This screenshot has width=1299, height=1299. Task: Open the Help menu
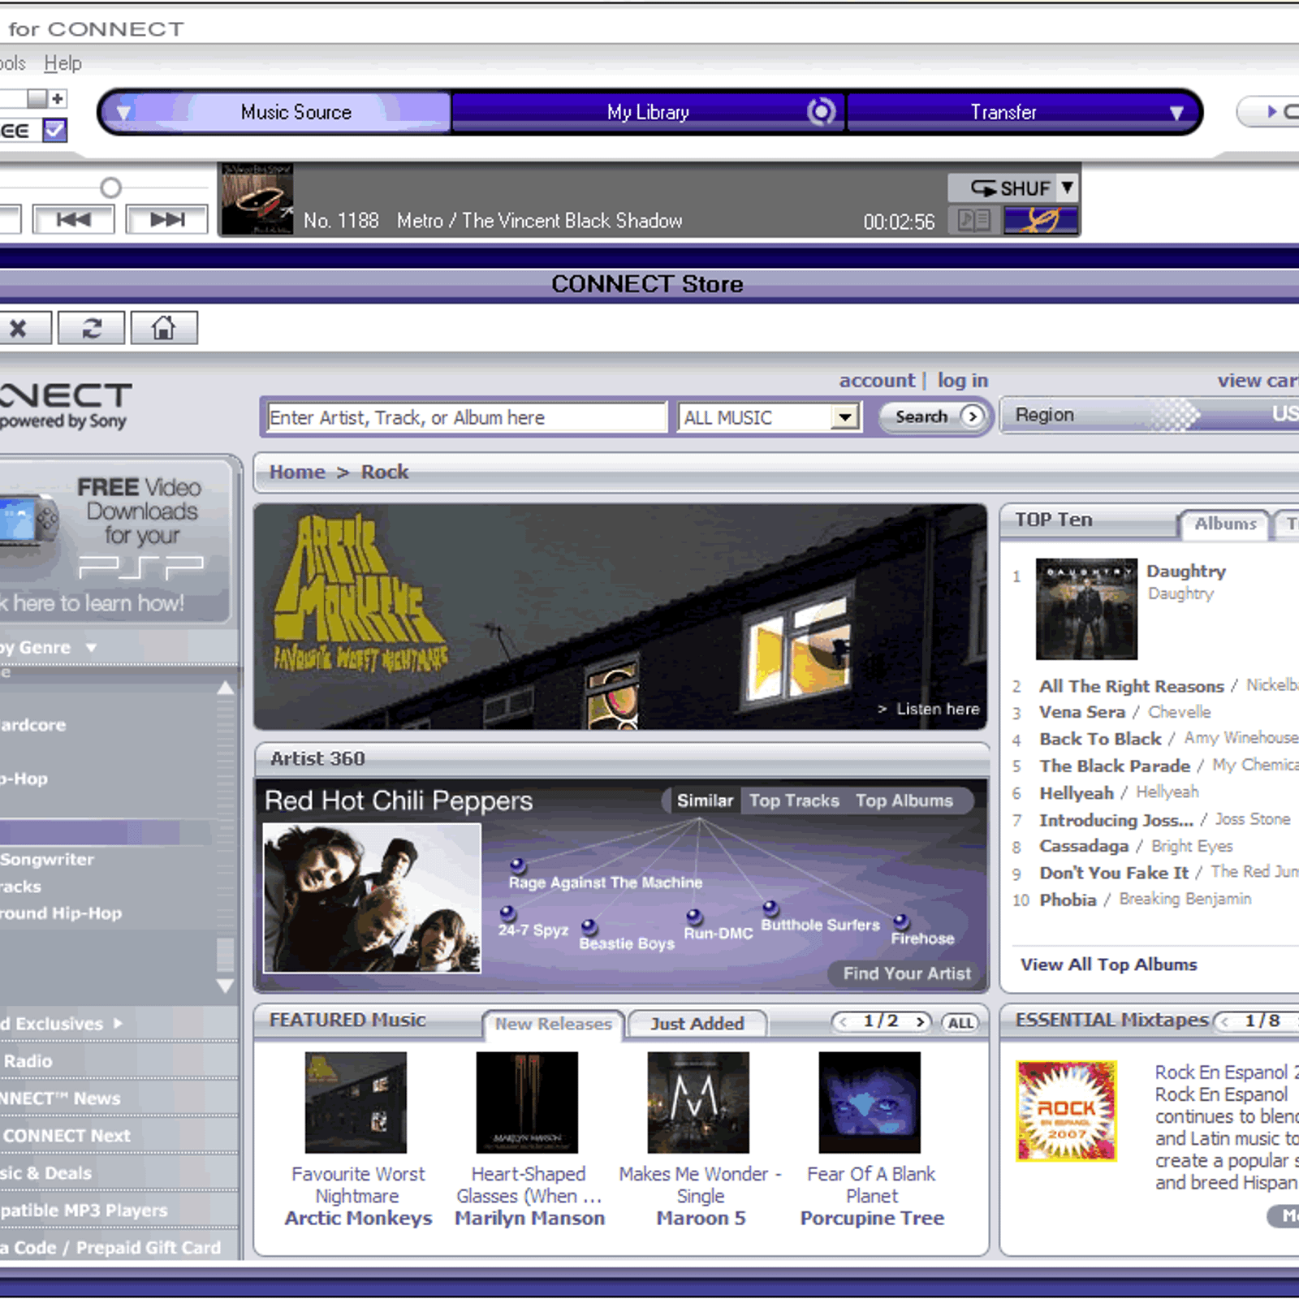tap(64, 63)
